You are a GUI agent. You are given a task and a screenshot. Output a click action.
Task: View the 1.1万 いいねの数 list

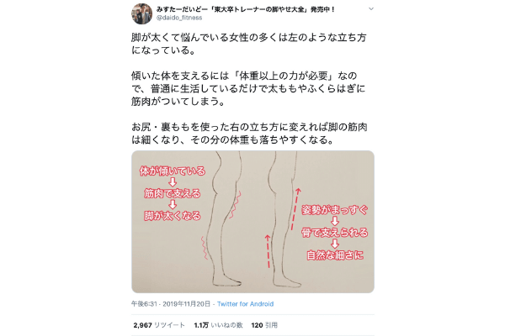pos(218,325)
